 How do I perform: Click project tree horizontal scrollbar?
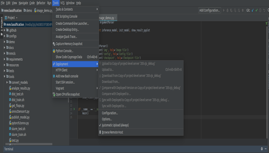29,144
